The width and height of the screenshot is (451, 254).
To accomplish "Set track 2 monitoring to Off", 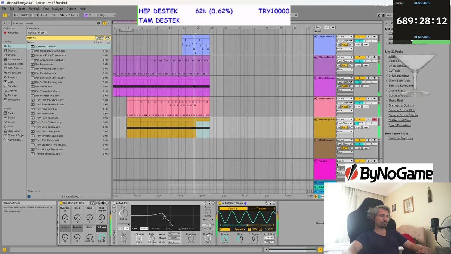I will (351, 65).
